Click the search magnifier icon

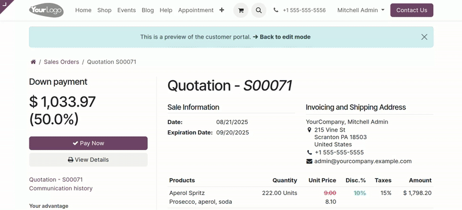point(259,10)
